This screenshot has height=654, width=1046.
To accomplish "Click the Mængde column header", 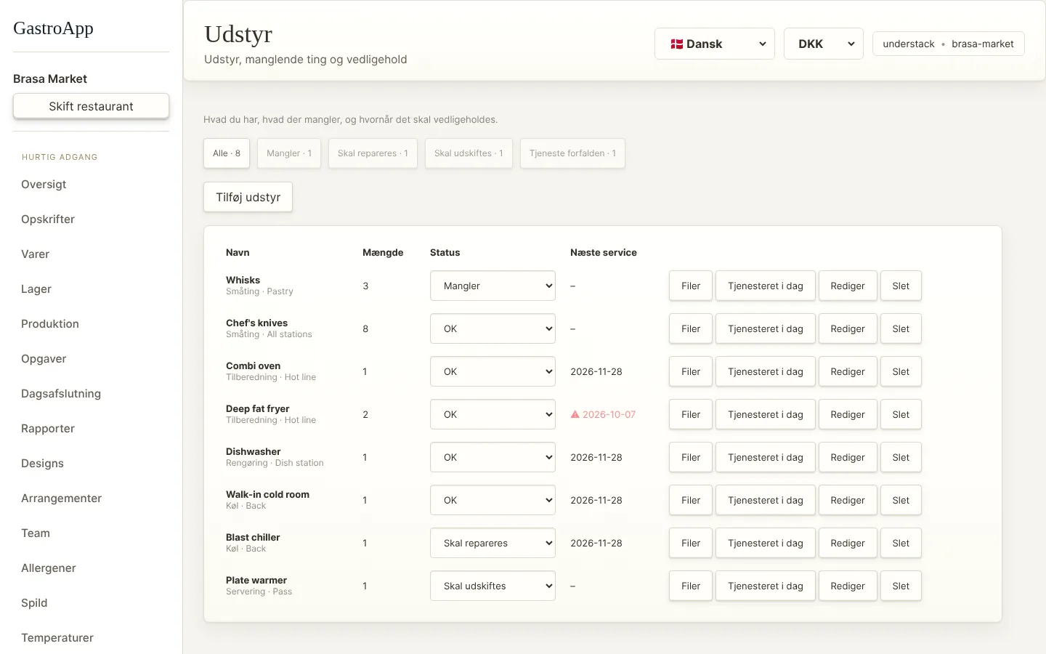I will (x=383, y=252).
